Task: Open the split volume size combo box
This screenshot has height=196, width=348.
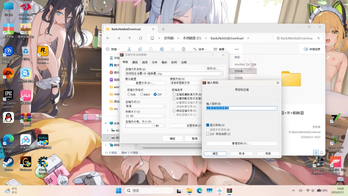Action: click(140, 126)
